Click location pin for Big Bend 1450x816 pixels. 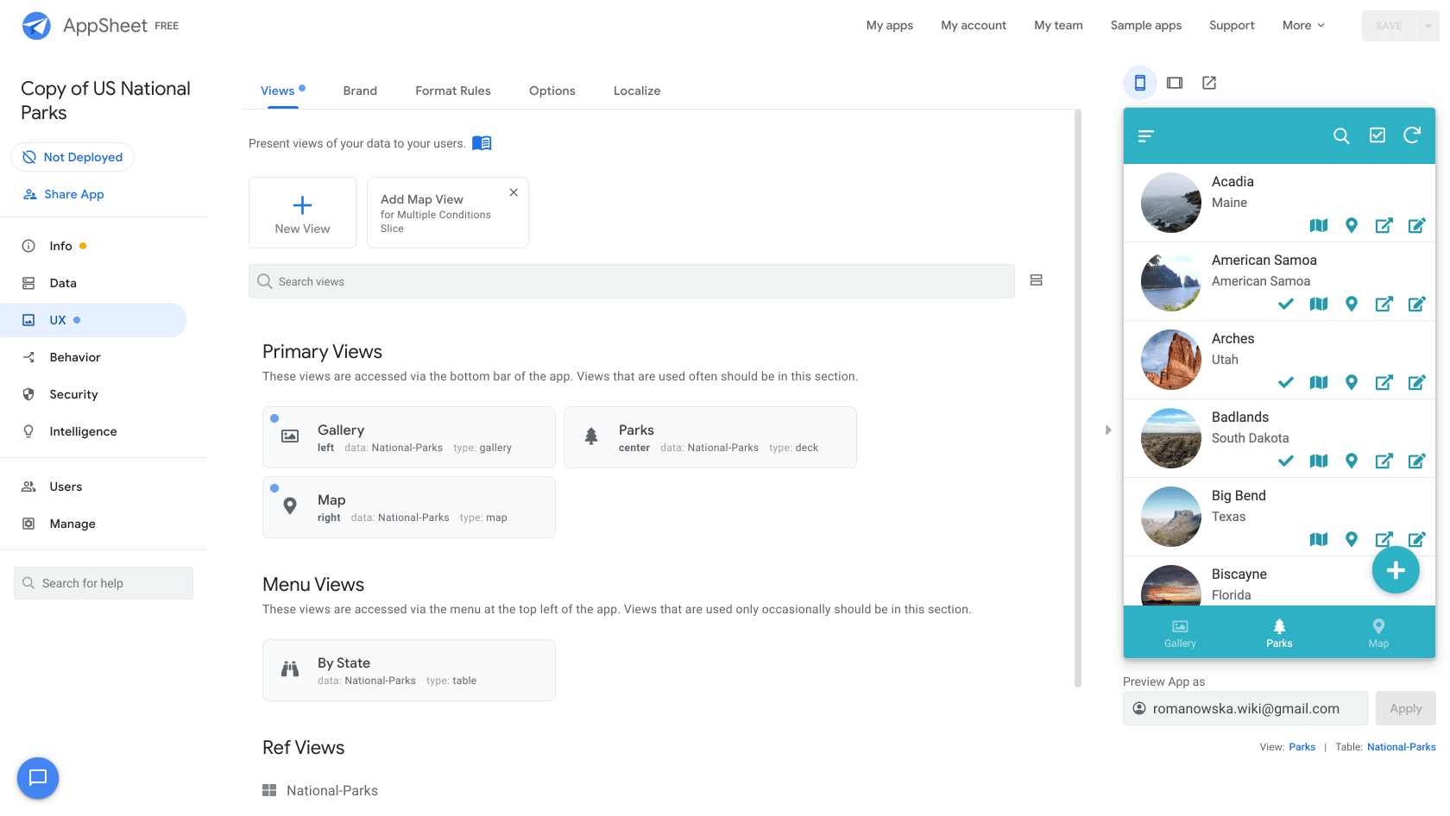1352,539
